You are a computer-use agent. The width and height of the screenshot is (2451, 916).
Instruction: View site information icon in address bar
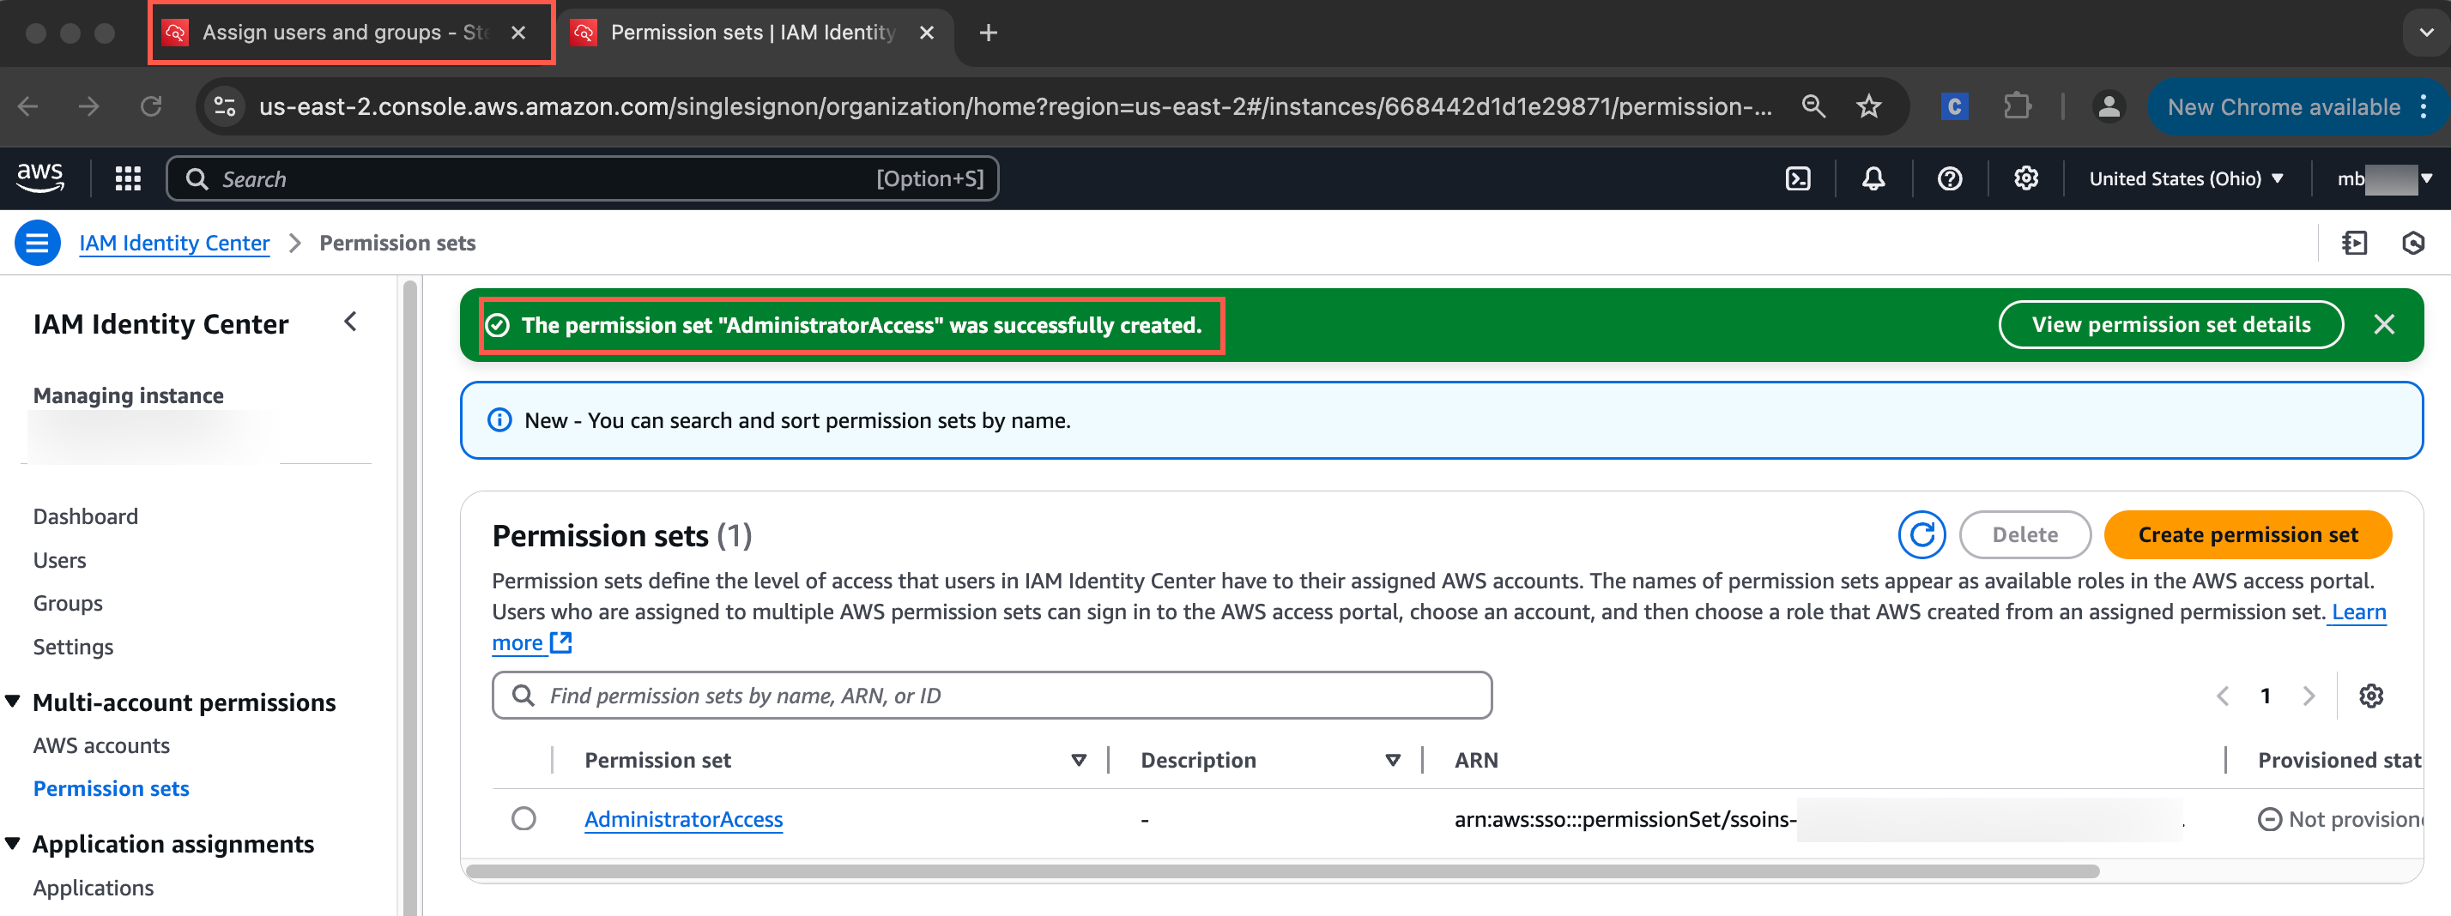click(x=225, y=106)
